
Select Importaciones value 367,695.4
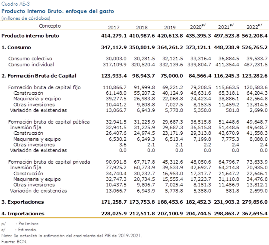[255, 214]
